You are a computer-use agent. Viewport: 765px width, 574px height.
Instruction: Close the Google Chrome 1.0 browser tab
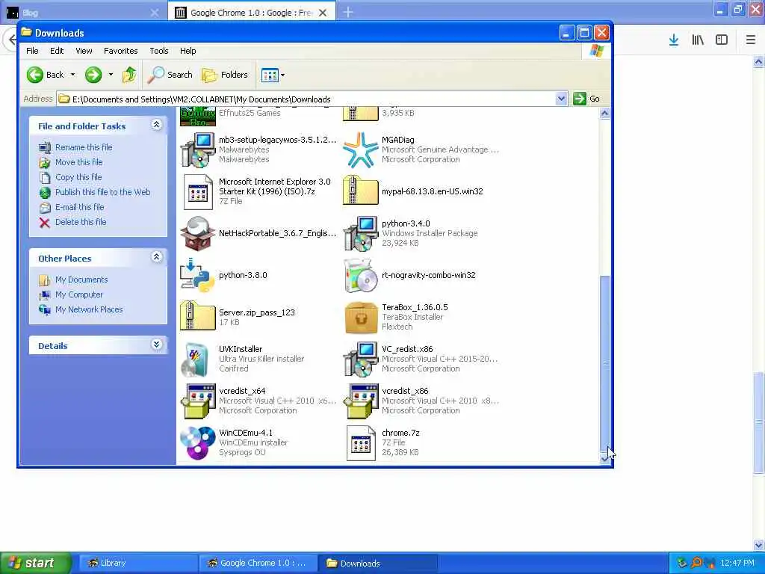pos(323,13)
